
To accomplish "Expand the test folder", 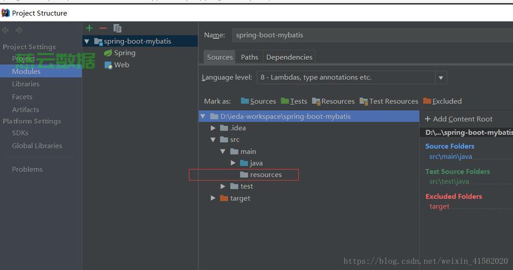I will pyautogui.click(x=223, y=186).
